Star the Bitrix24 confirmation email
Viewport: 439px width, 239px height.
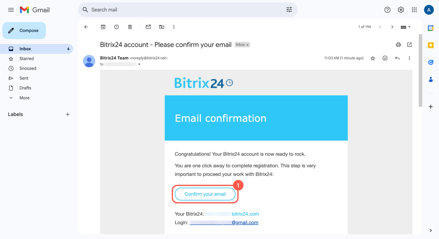click(x=373, y=58)
